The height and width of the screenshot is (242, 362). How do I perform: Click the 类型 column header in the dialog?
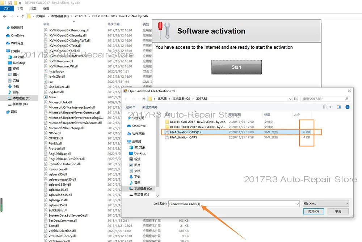267,114
